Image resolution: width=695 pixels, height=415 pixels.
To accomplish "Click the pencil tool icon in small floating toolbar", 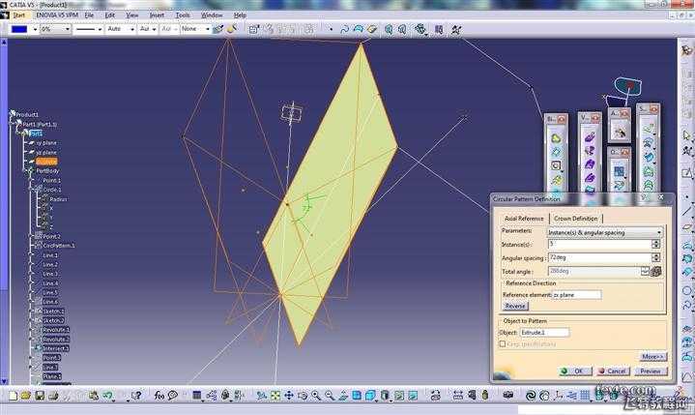I will [620, 132].
